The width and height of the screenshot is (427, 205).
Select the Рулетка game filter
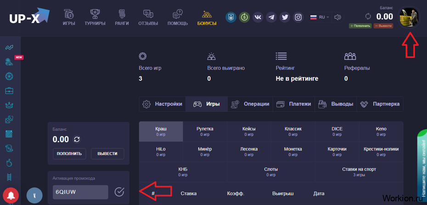[205, 131]
